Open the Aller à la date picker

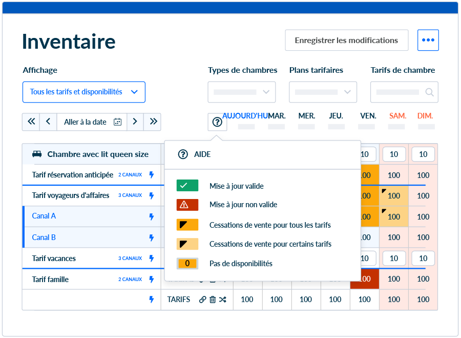coord(92,122)
